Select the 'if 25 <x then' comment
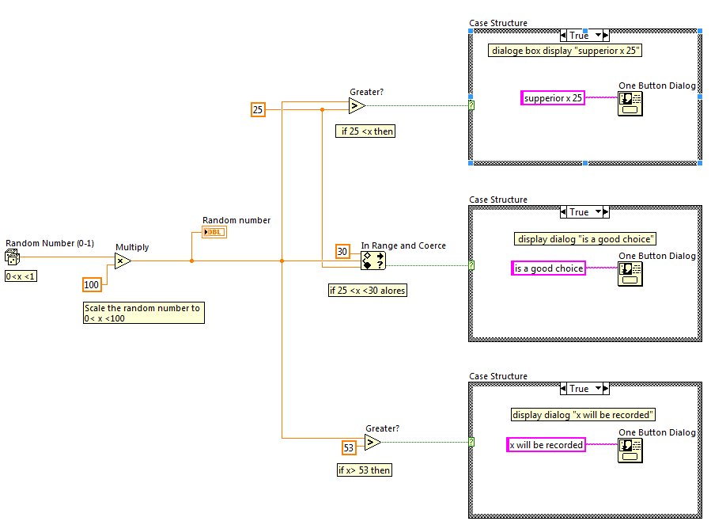 pyautogui.click(x=365, y=131)
